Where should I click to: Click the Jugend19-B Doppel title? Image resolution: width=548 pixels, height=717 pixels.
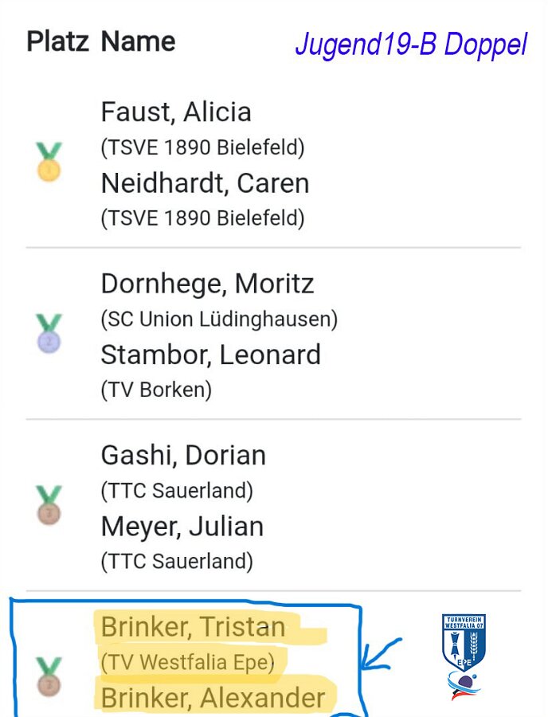coord(411,45)
